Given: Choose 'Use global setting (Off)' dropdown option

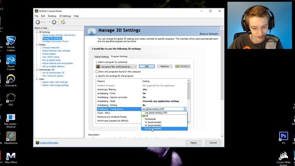Looking at the screenshot, I should (165, 113).
